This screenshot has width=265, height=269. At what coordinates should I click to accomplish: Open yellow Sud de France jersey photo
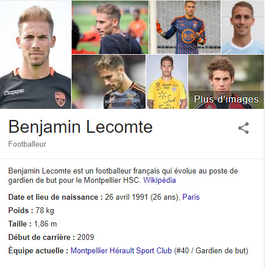click(167, 82)
